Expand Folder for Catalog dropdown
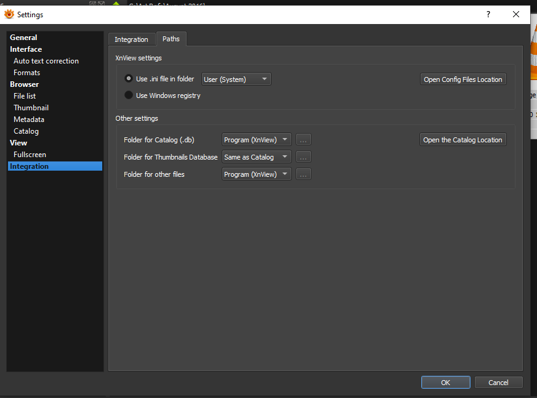This screenshot has height=398, width=537. click(x=256, y=140)
